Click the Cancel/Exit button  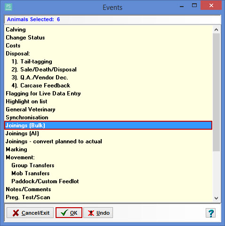[30, 213]
